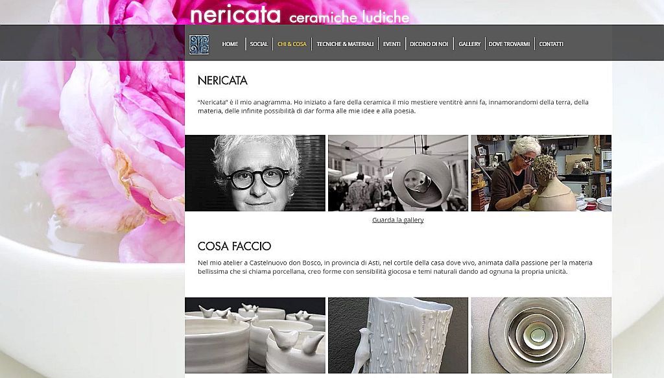
Task: Open the DOVE TROVARMI page
Action: point(509,44)
